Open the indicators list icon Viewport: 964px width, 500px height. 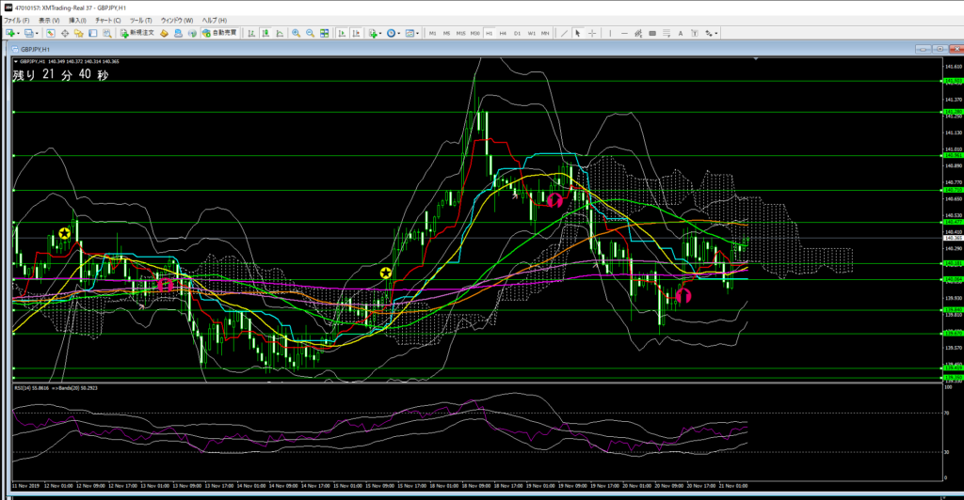tap(373, 33)
